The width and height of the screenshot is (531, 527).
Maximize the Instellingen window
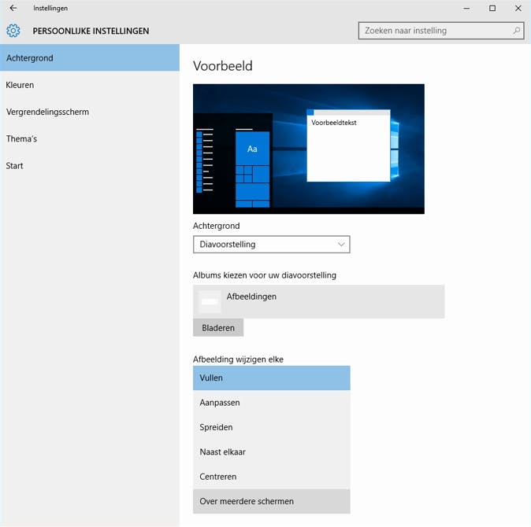click(492, 9)
